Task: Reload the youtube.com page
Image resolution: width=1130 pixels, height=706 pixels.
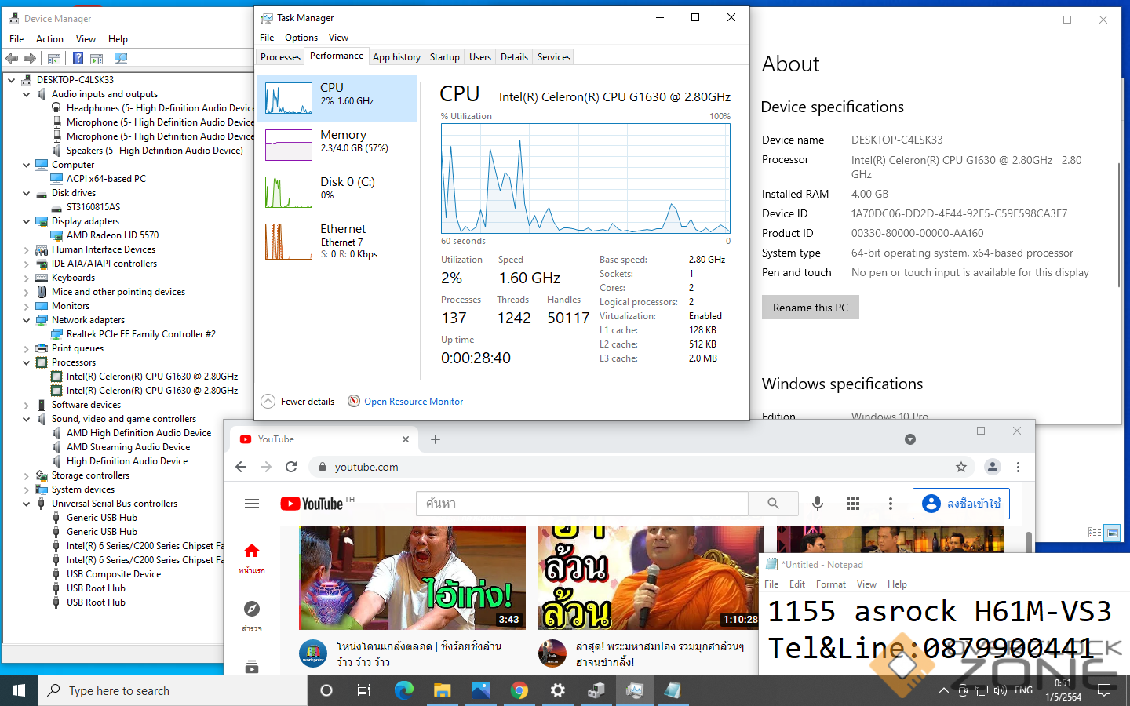Action: point(291,467)
